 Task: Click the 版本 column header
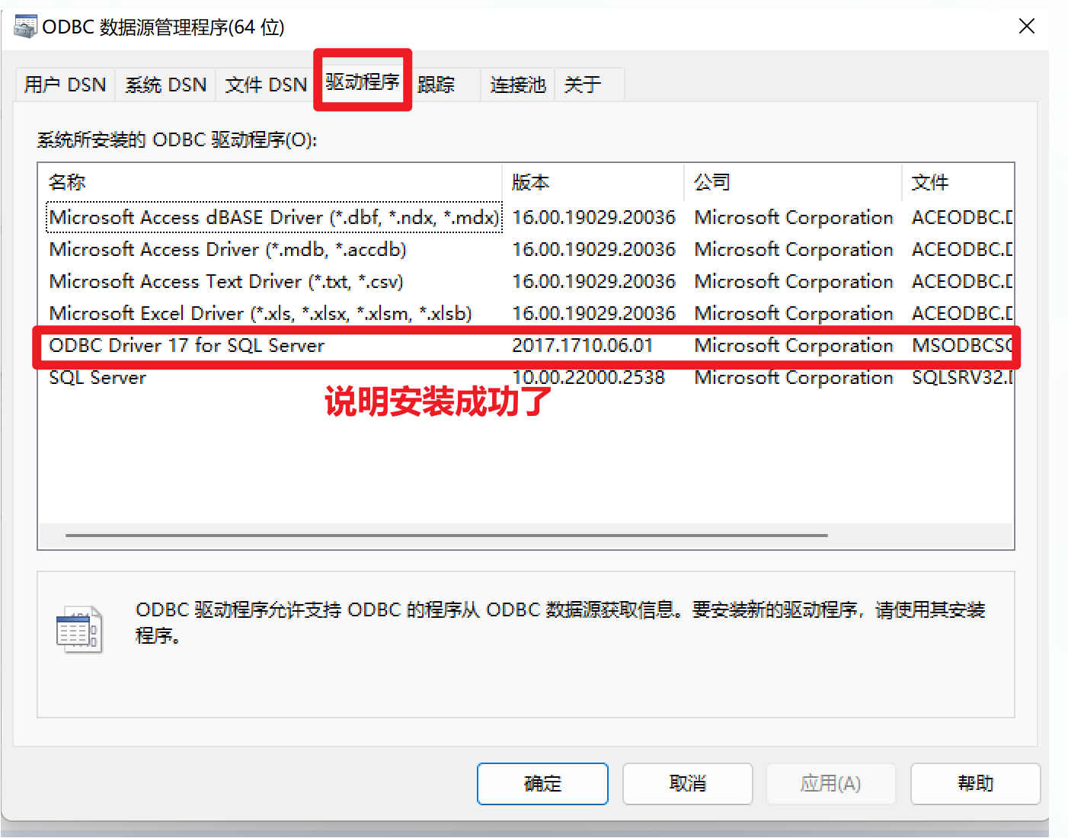point(593,182)
